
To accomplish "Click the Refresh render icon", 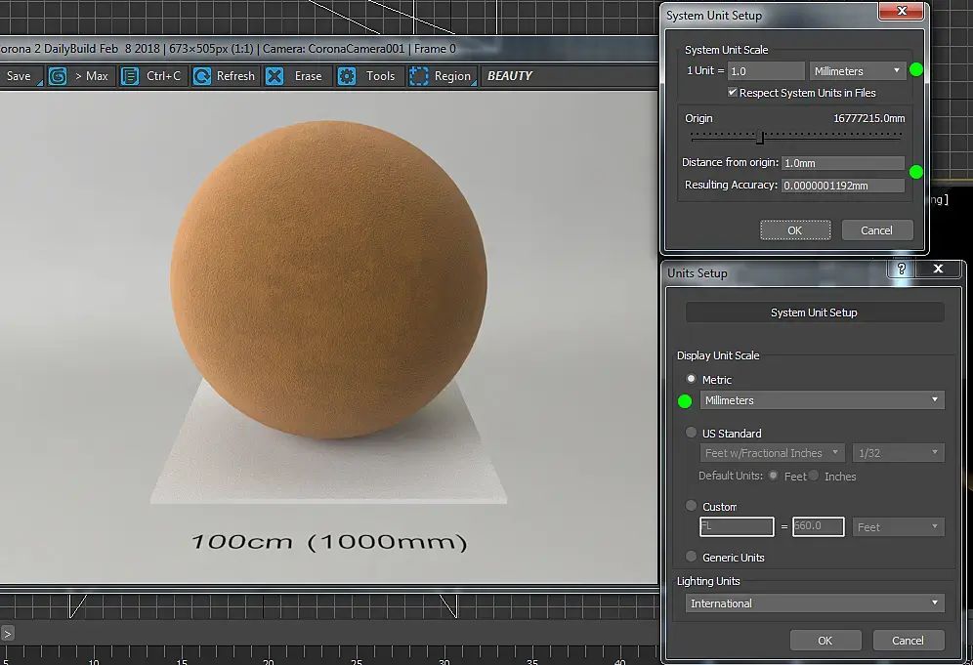I will pyautogui.click(x=202, y=76).
